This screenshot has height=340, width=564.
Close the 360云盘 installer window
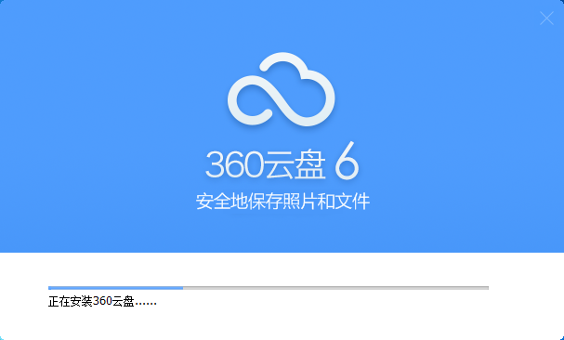[546, 18]
